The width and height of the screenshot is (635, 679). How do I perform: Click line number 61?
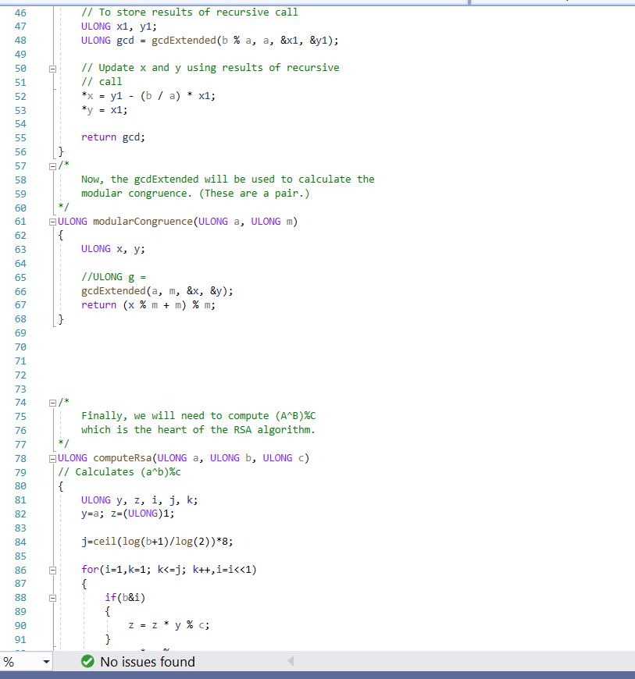tap(20, 221)
